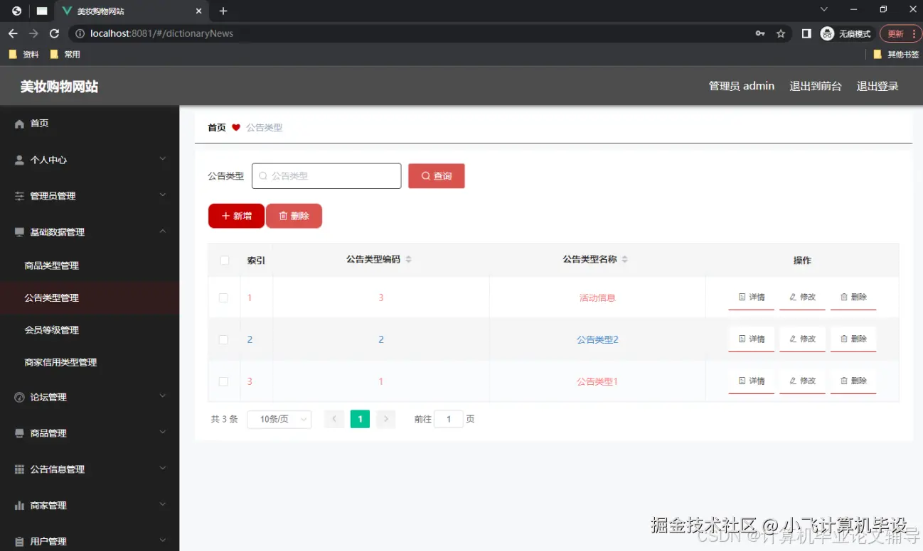Click the 管理员管理 sidebar icon
The image size is (923, 551).
click(x=20, y=195)
